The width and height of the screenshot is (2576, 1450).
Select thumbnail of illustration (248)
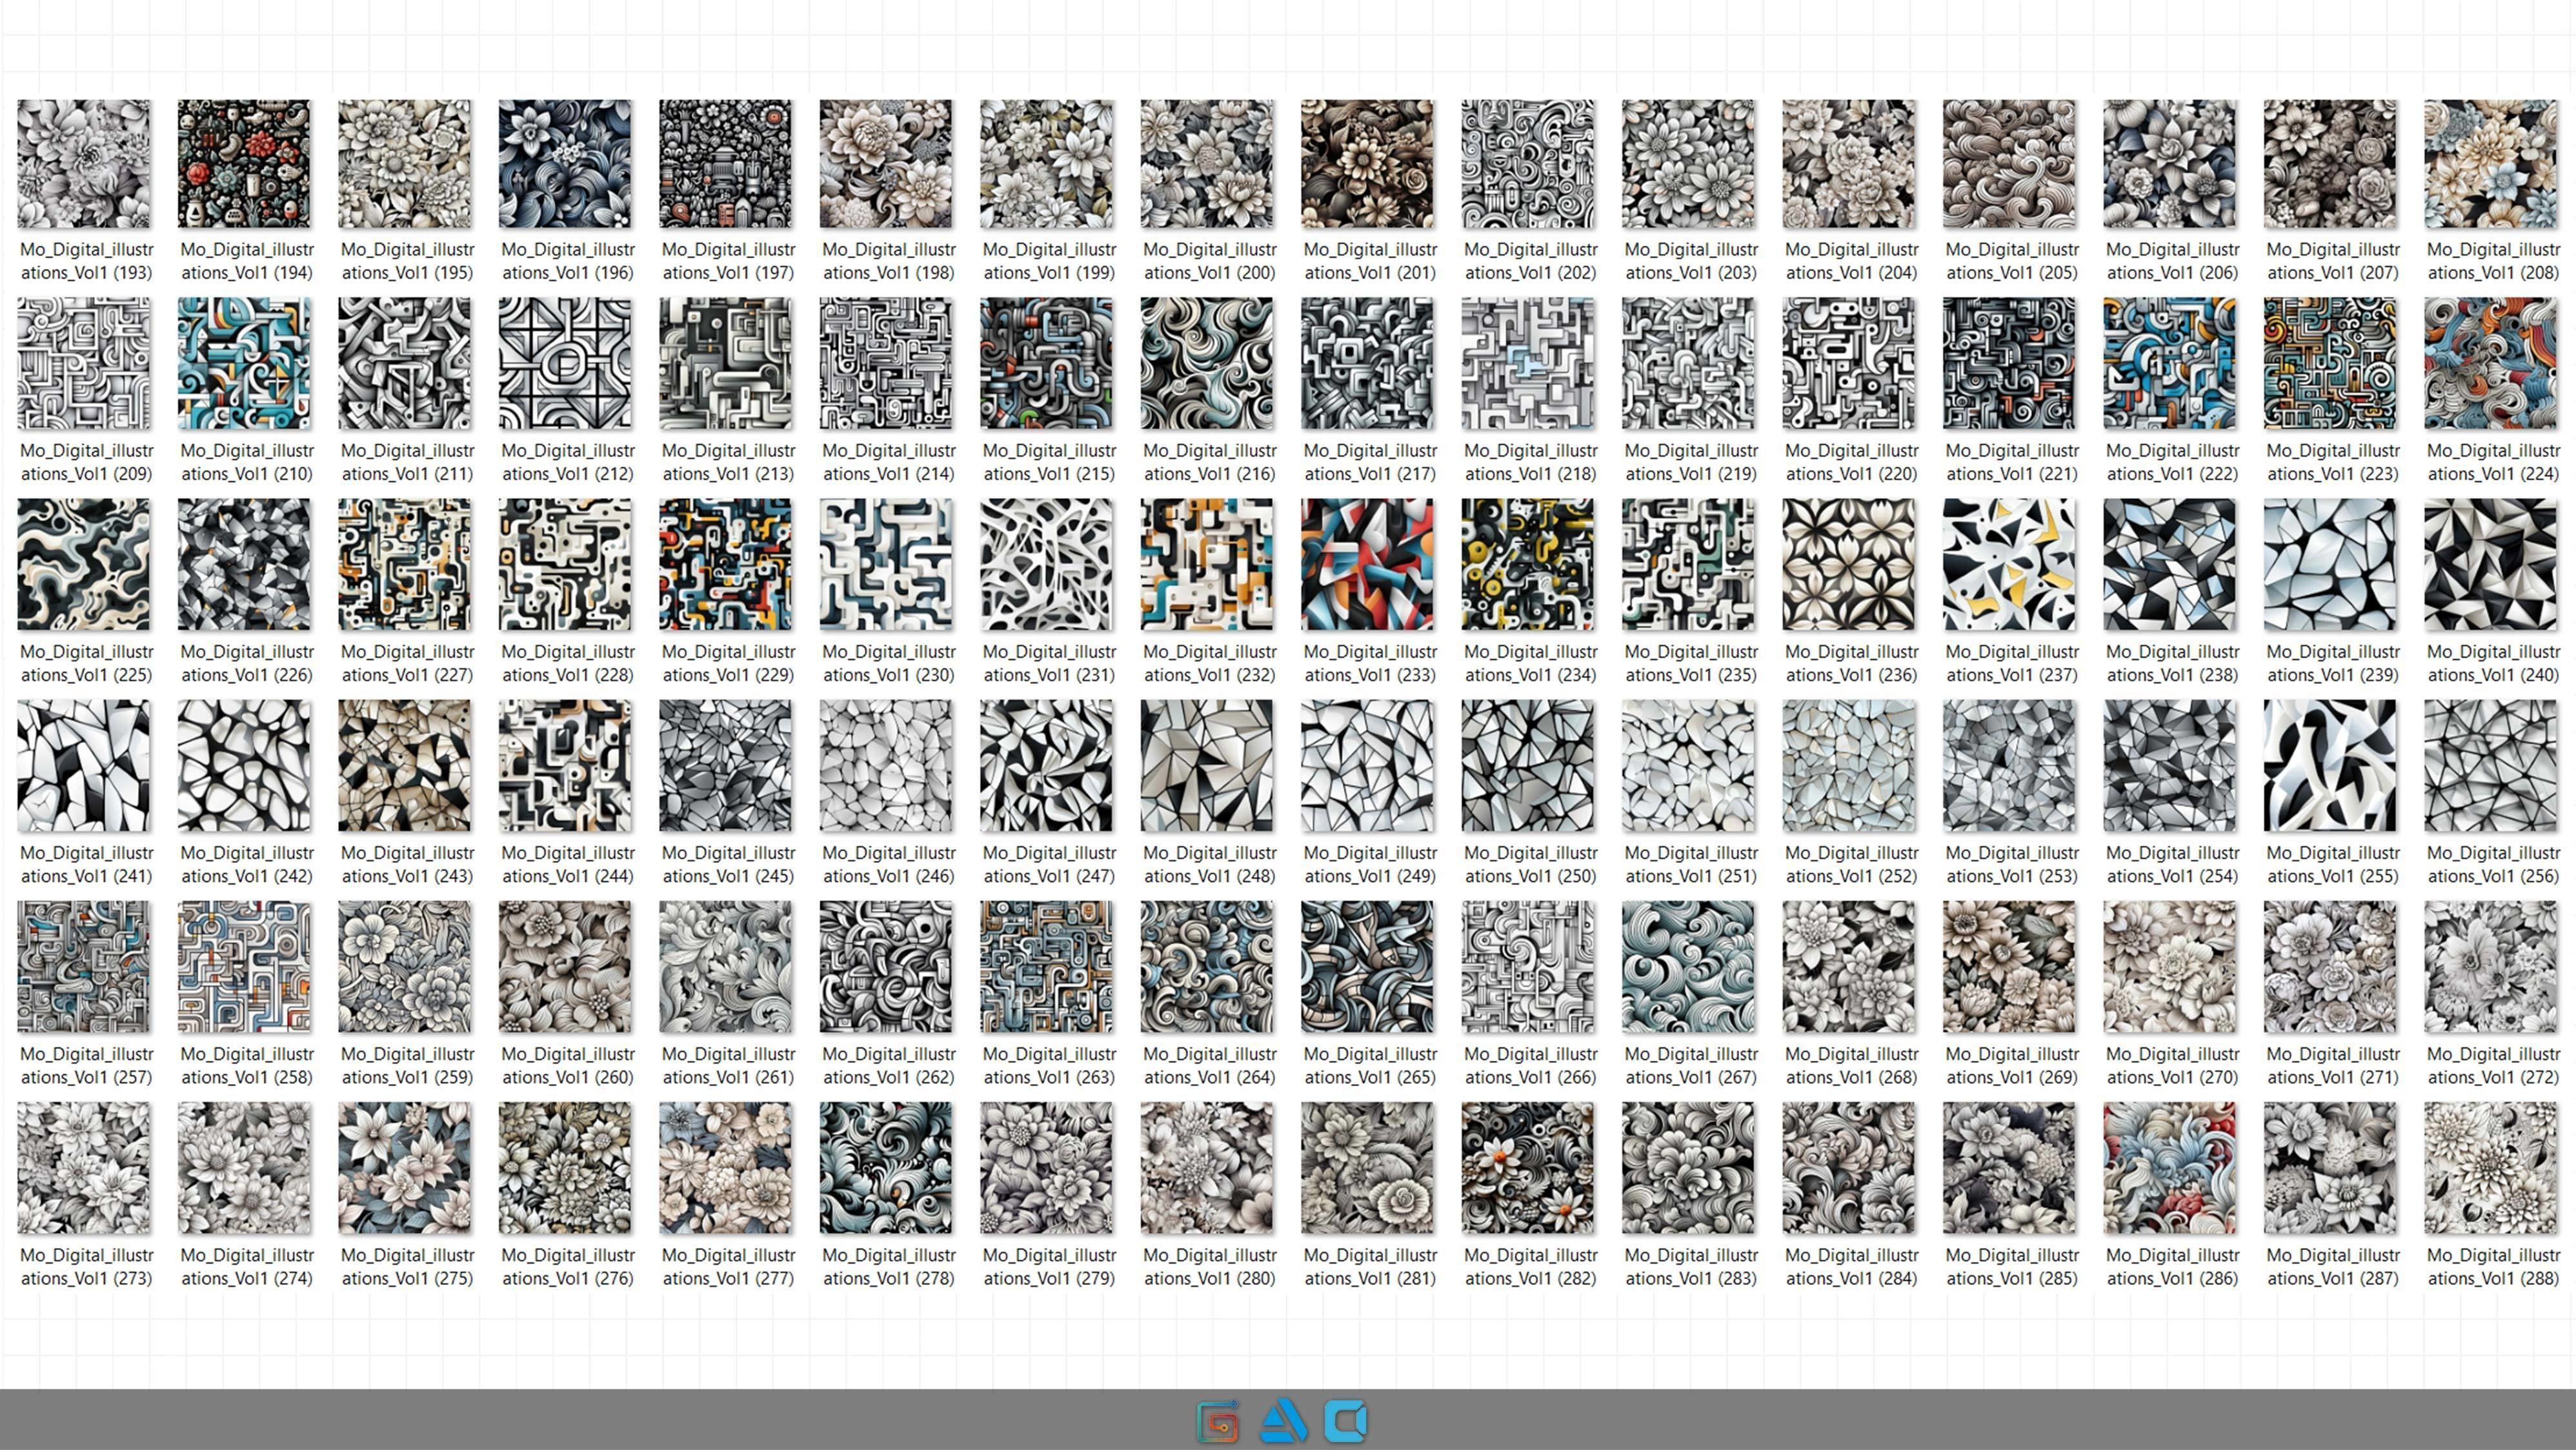coord(1207,766)
